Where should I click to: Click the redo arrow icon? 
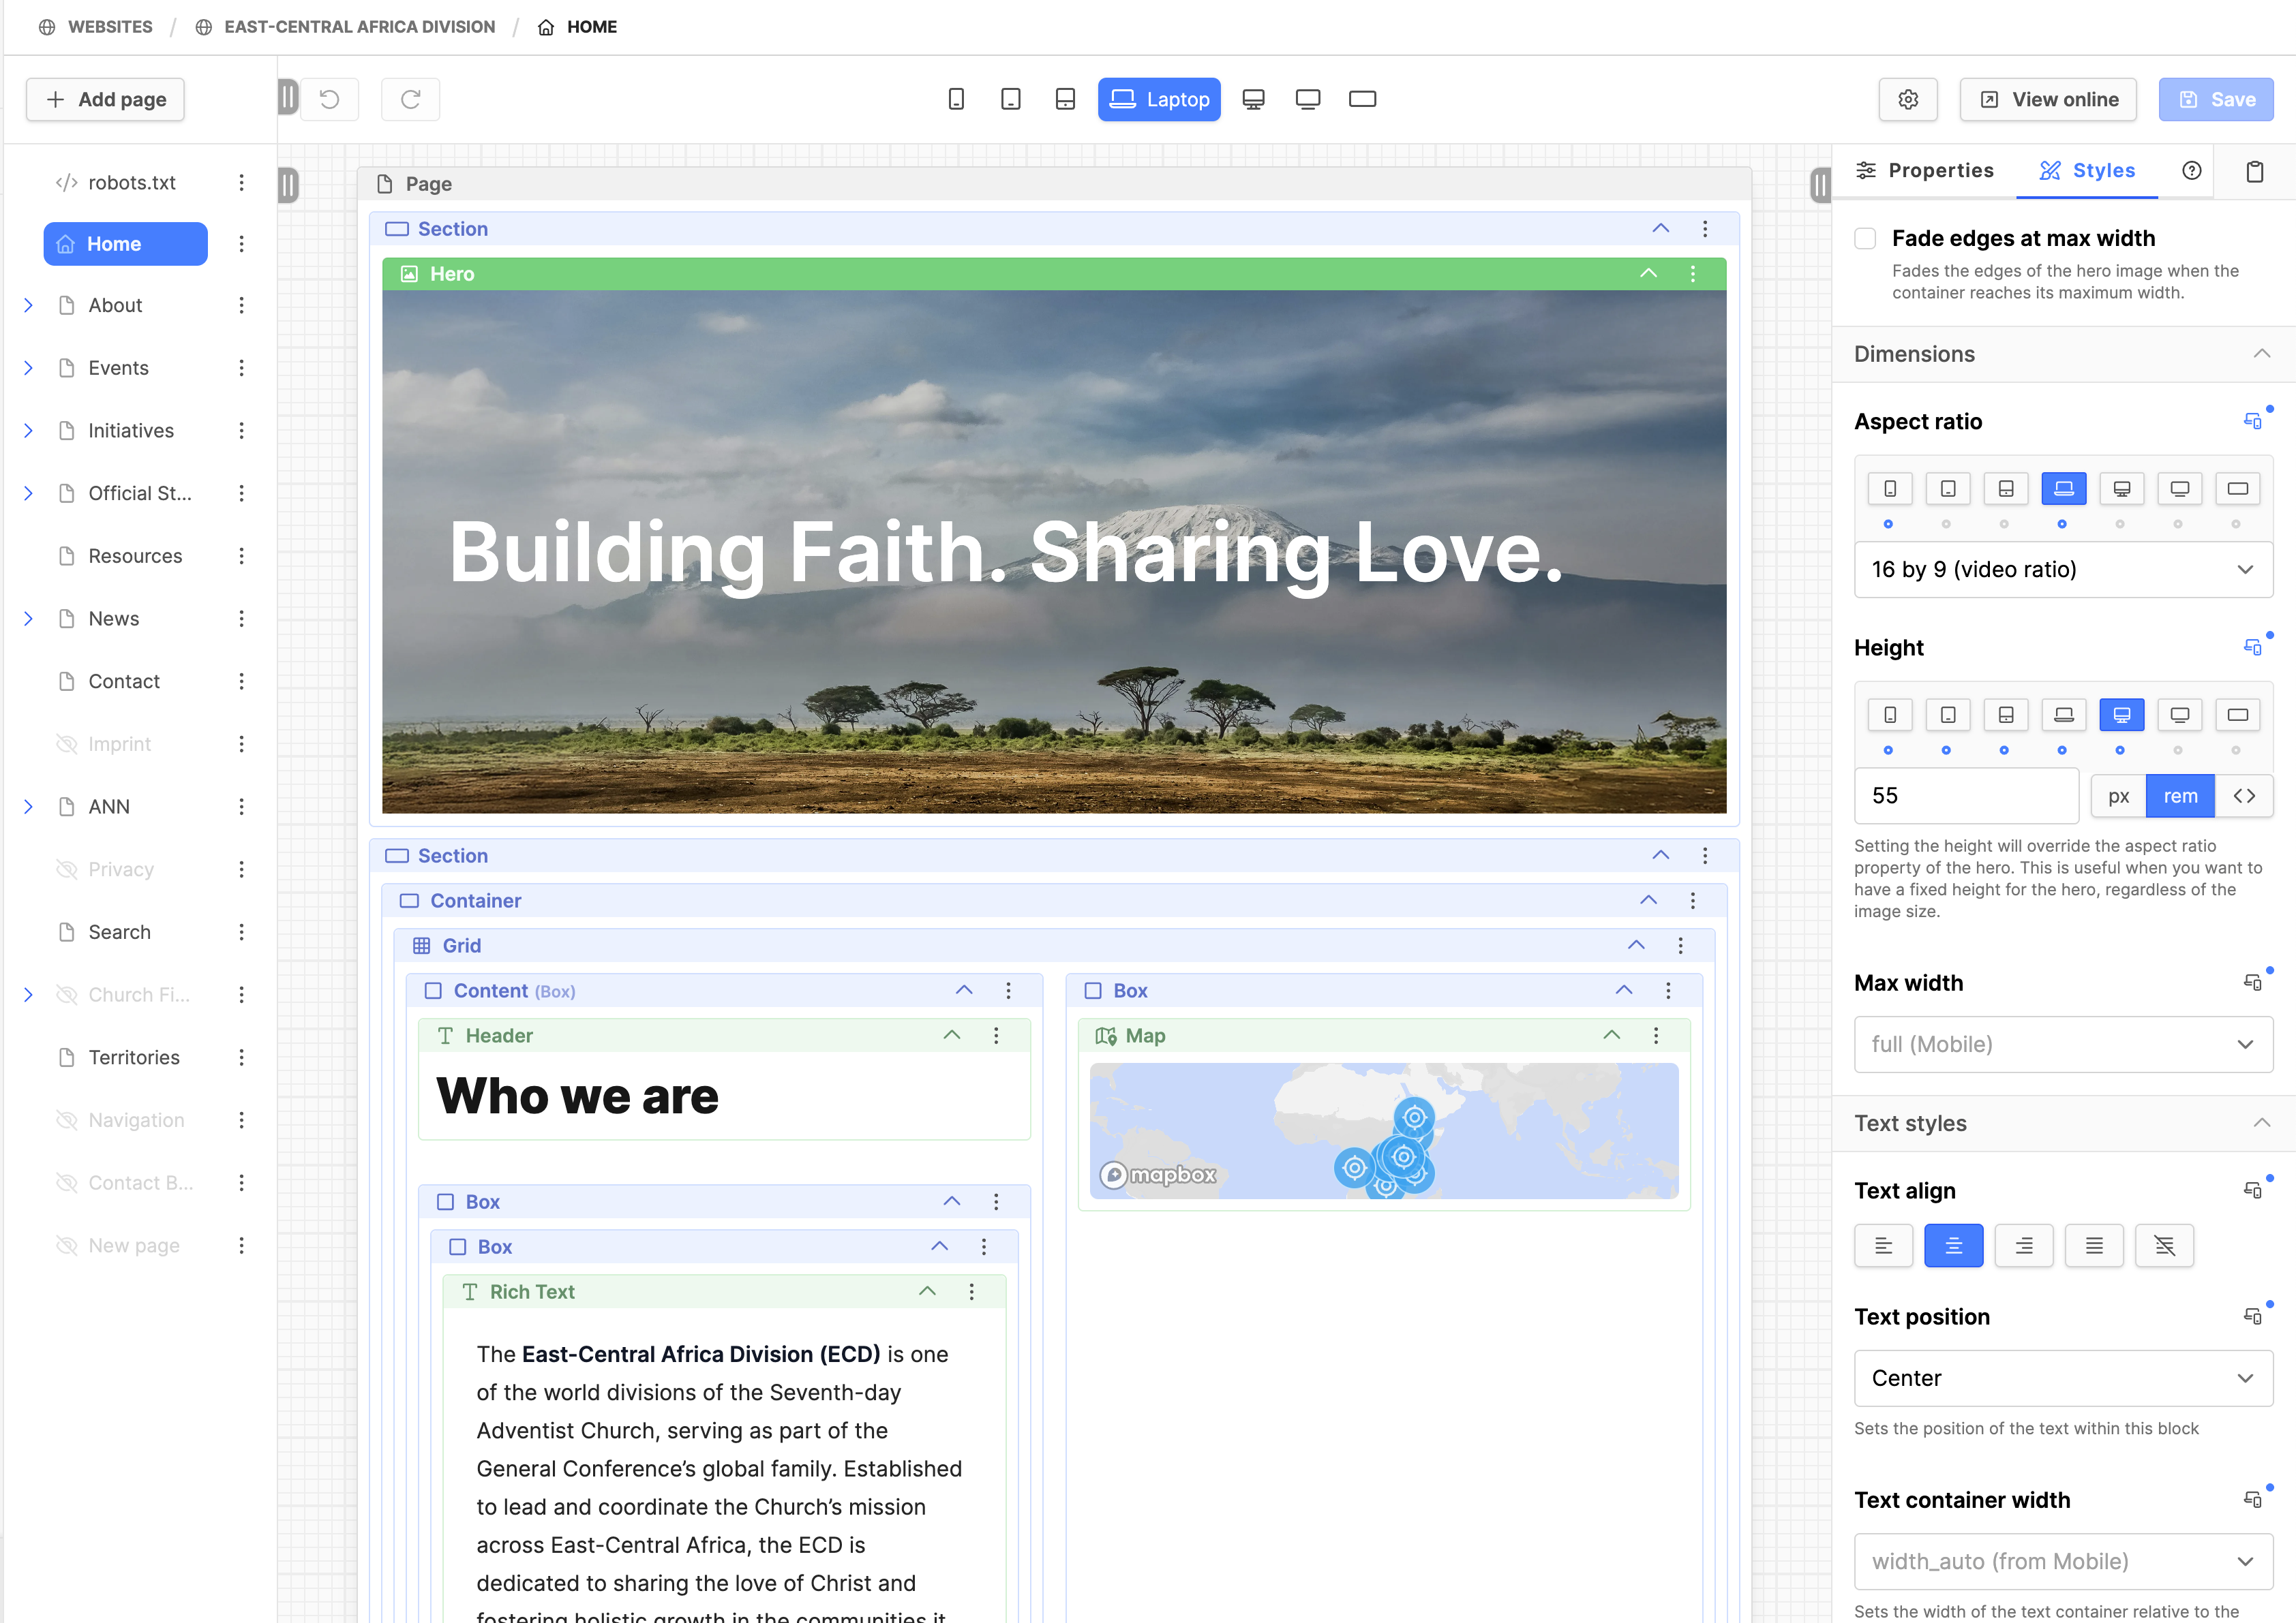click(x=410, y=99)
